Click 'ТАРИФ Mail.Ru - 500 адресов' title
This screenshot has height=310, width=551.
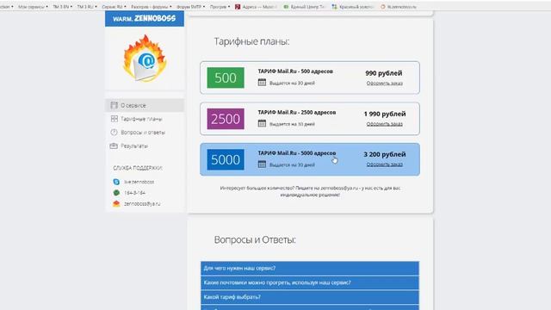[295, 71]
